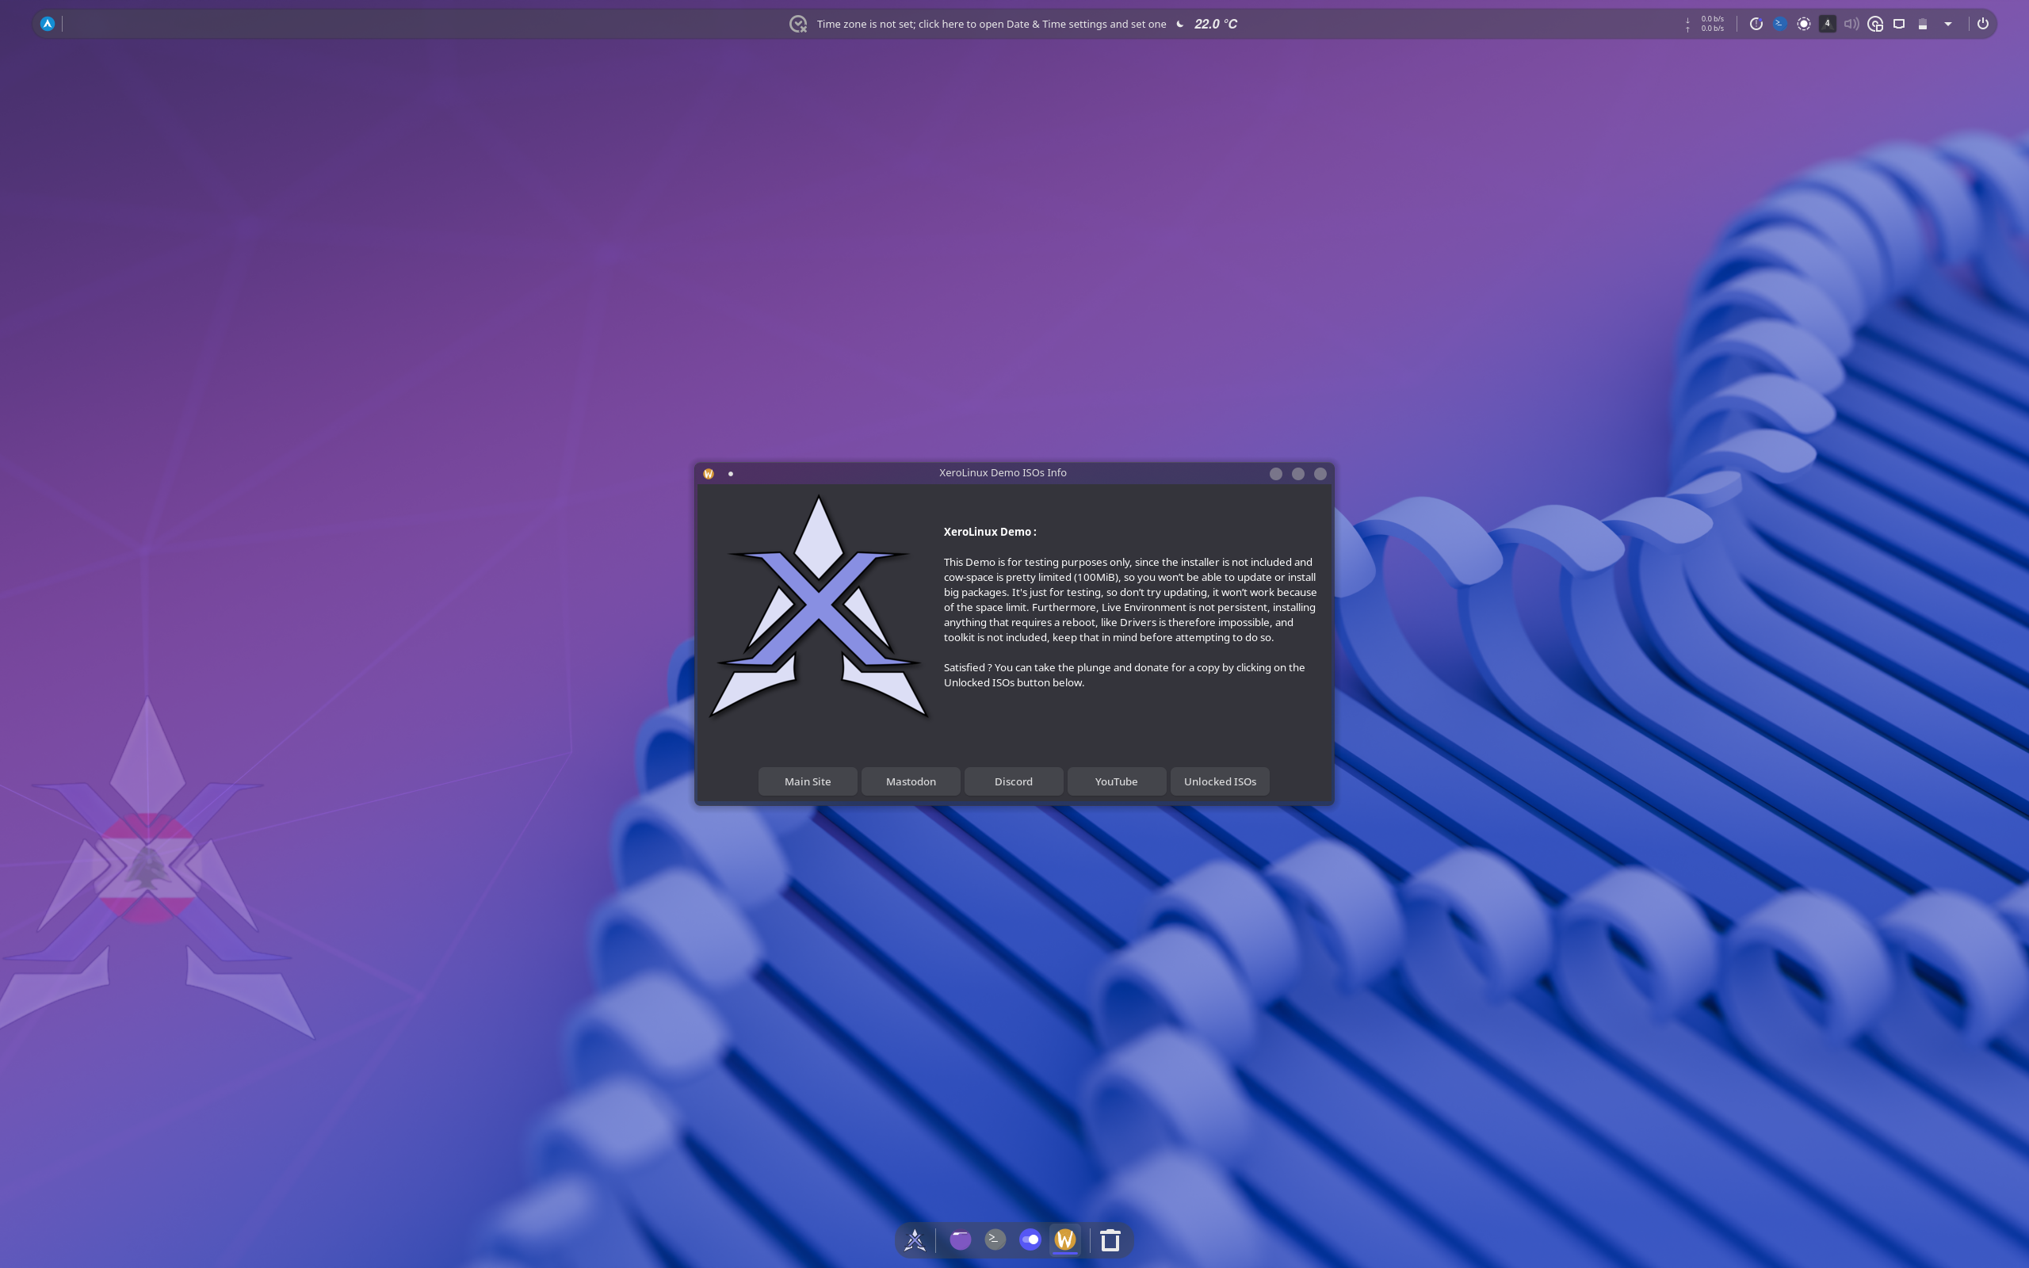Screen dimensions: 2029x1268
Task: Click the blue terminal tray icon
Action: pos(1779,24)
